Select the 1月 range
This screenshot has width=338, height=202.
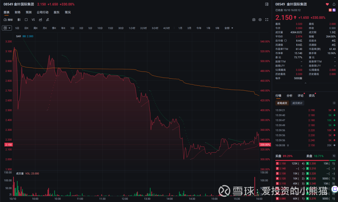(x=180, y=28)
